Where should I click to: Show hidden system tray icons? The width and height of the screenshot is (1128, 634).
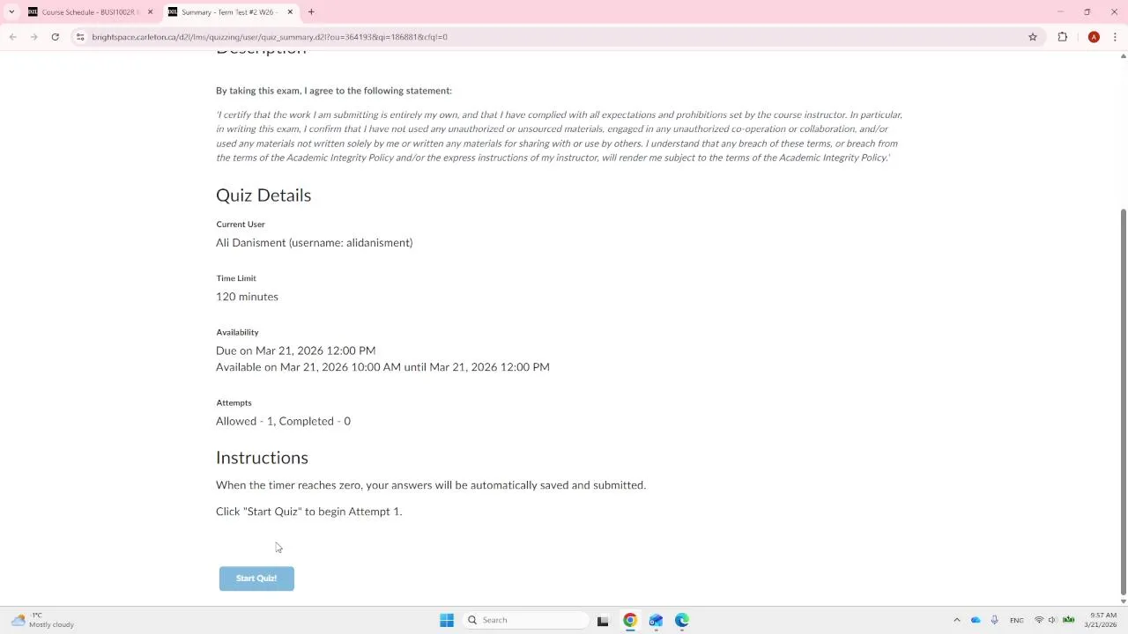[957, 620]
